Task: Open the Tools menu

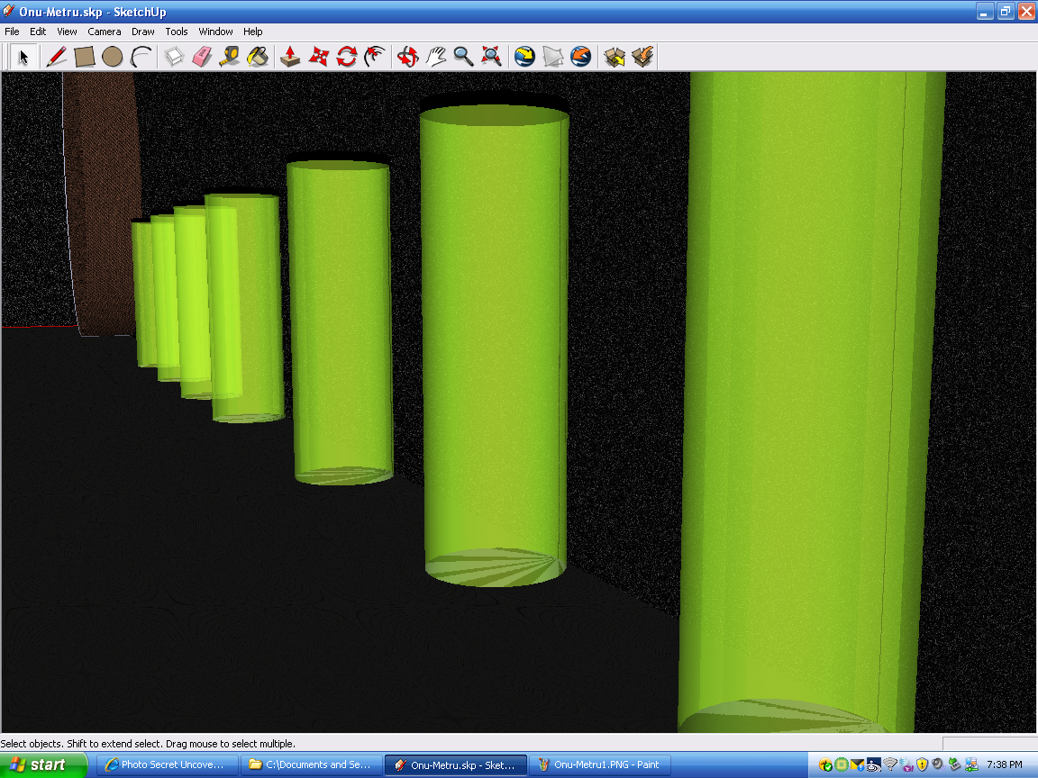Action: (x=176, y=32)
